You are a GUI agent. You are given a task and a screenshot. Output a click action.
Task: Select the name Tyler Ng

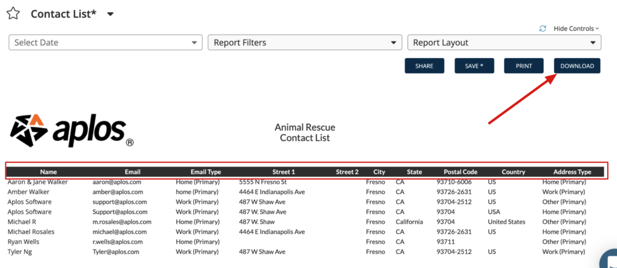[x=19, y=252]
